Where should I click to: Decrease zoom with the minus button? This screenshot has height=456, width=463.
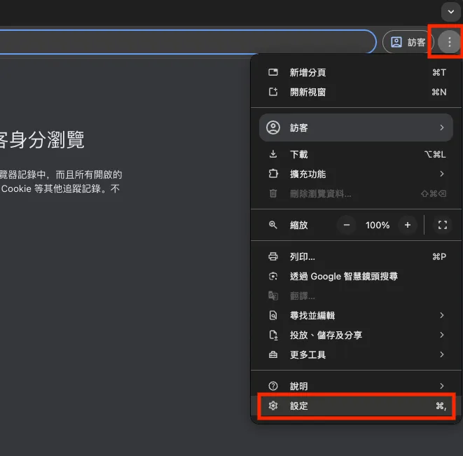(347, 225)
